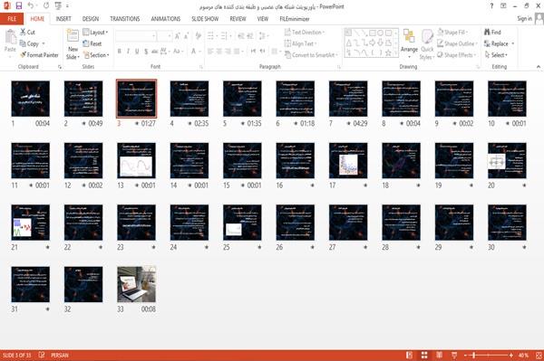
Task: Open Select dropdown in Editing group
Action: tap(496, 55)
